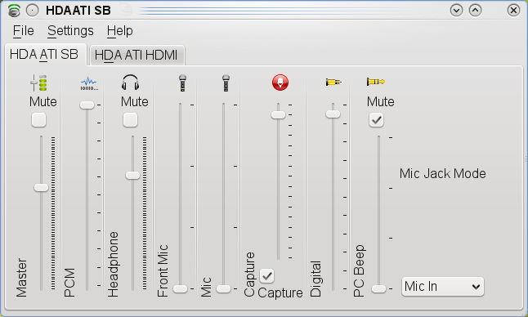The width and height of the screenshot is (528, 317).
Task: Open the Mic Jack Mode dropdown
Action: click(x=443, y=287)
